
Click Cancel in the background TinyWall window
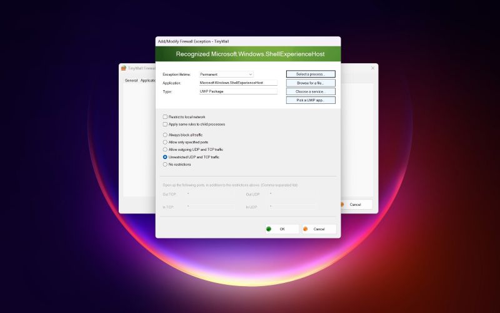pos(355,205)
